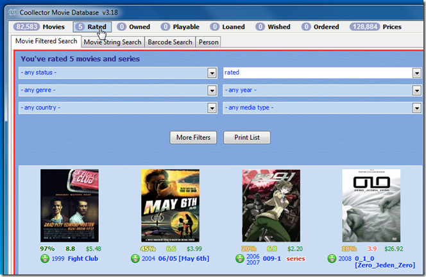Open the Fight Club title link
Viewport: 426px width, 277px height.
[x=83, y=258]
